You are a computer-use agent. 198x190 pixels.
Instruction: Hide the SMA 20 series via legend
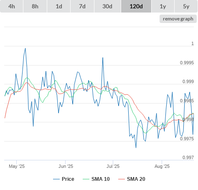click(132, 179)
